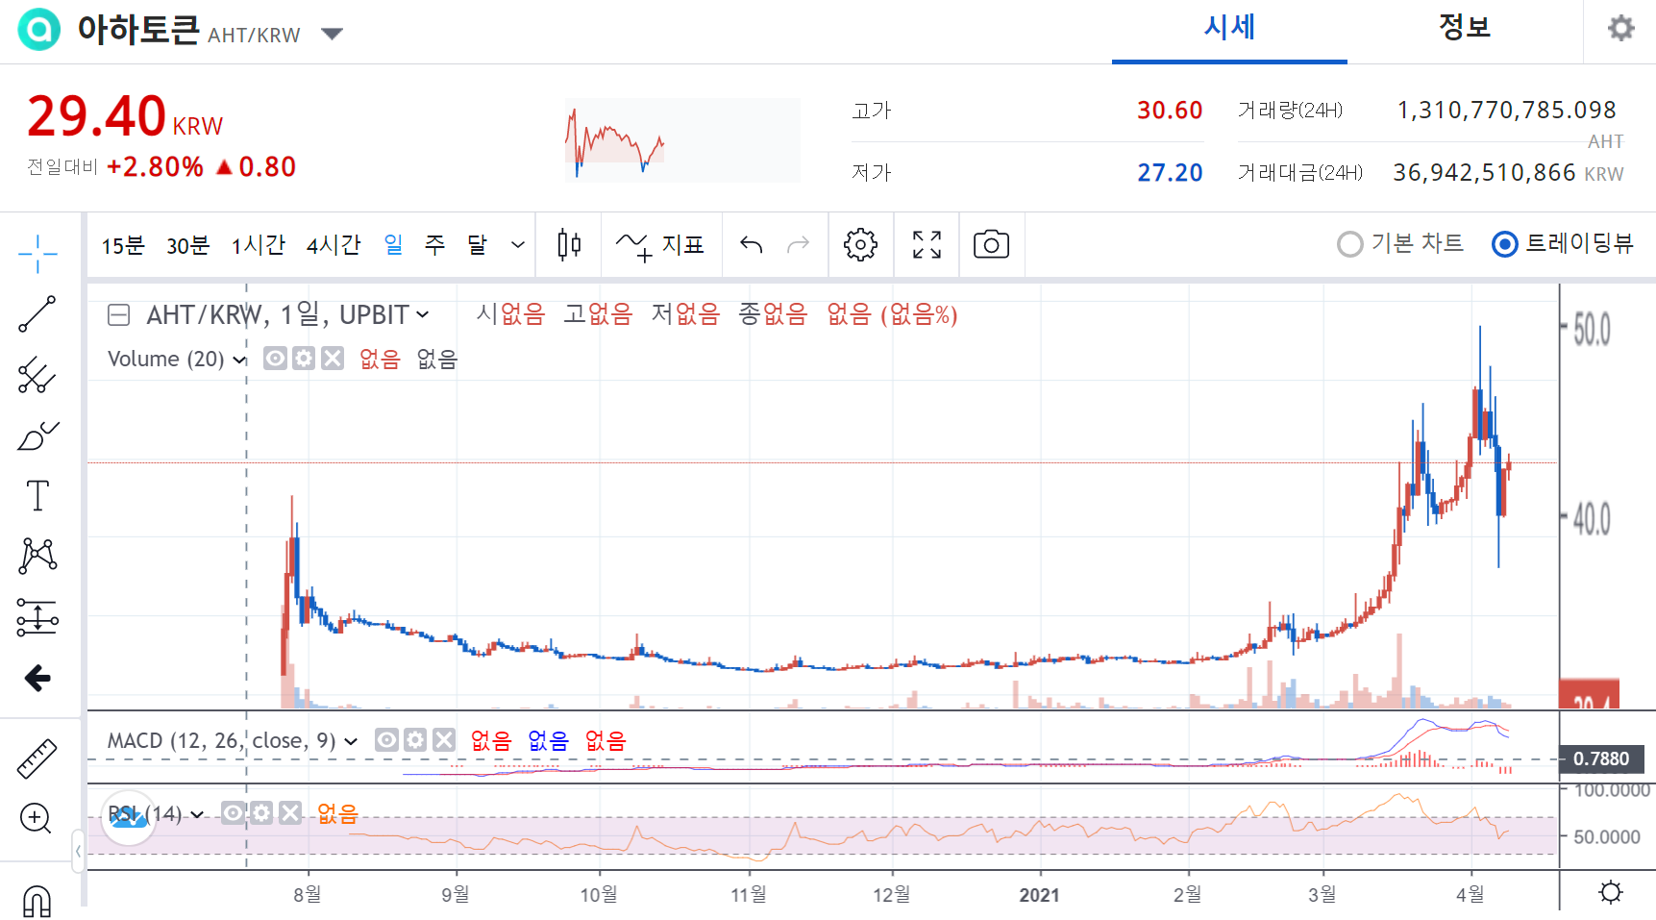
Task: Toggle the magnet snap mode icon
Action: tap(37, 901)
